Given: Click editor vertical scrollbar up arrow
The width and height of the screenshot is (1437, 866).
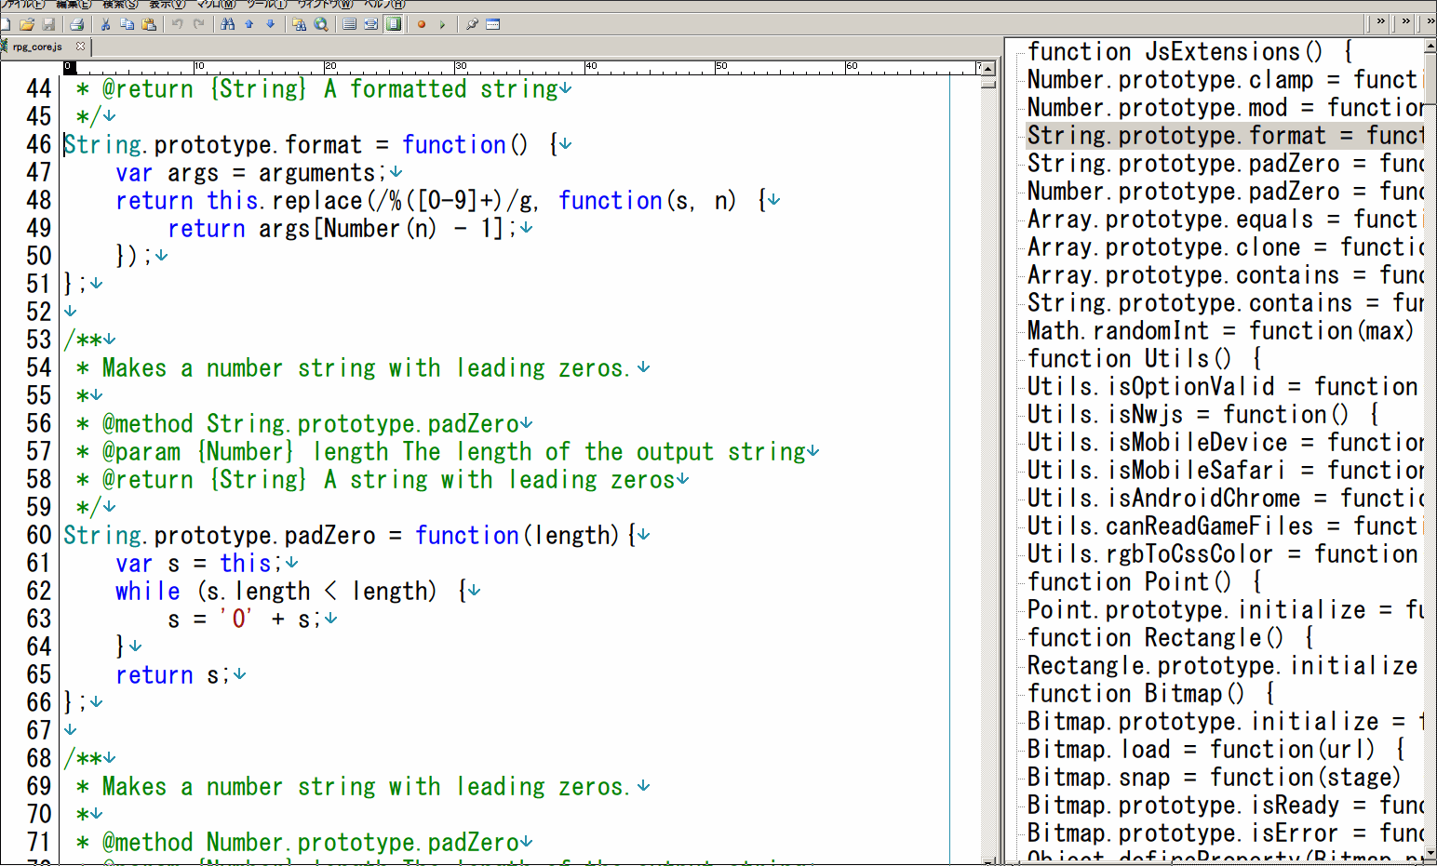Looking at the screenshot, I should point(988,69).
